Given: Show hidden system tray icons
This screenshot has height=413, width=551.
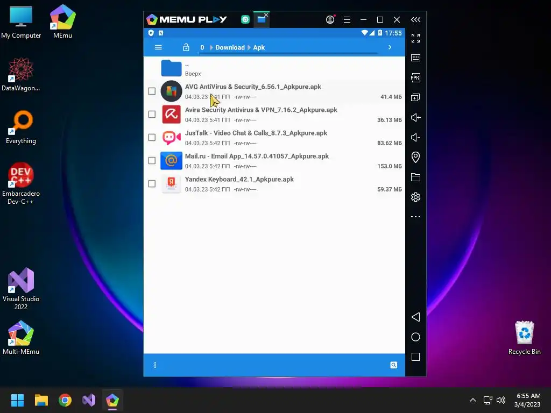Looking at the screenshot, I should coord(473,400).
